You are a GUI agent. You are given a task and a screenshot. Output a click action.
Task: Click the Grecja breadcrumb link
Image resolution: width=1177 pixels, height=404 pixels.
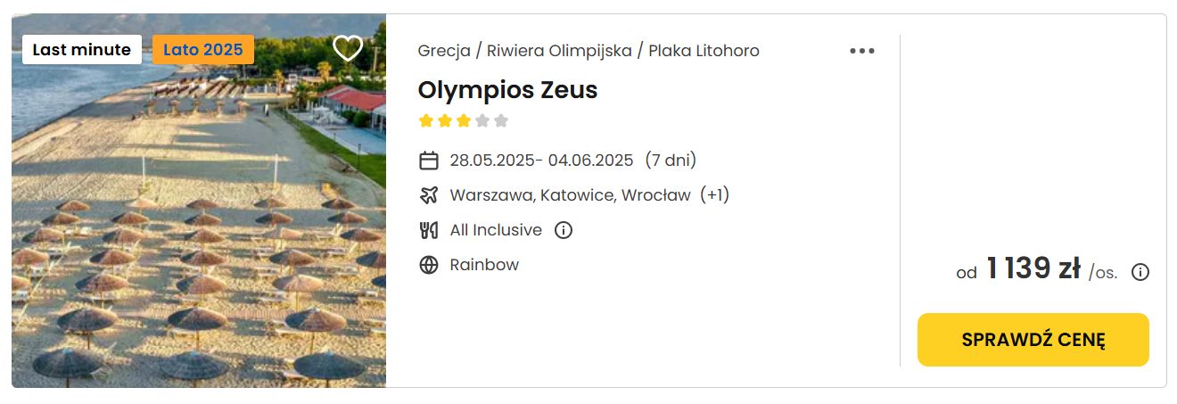point(444,51)
